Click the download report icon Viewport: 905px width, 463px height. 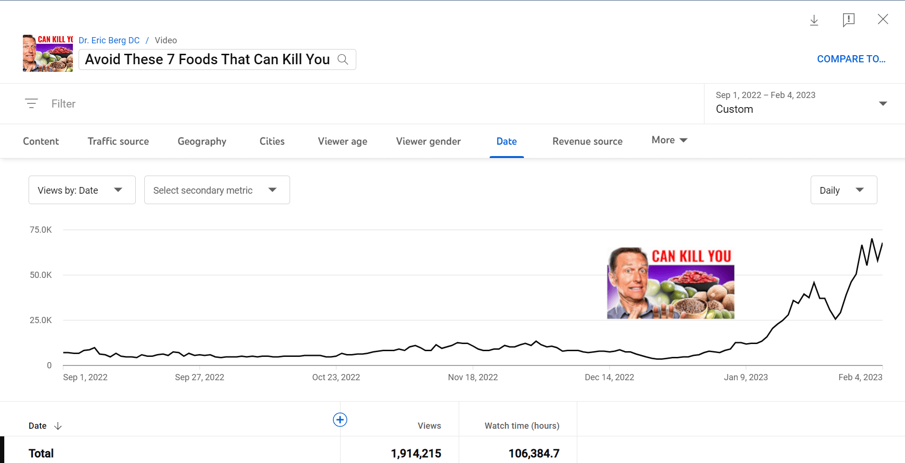pyautogui.click(x=814, y=20)
